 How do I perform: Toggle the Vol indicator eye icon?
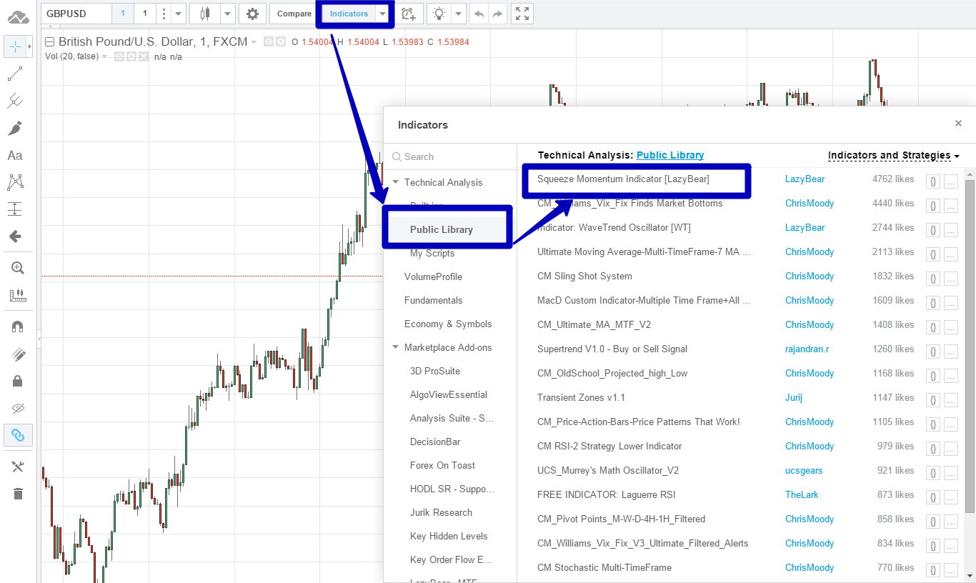coord(120,56)
